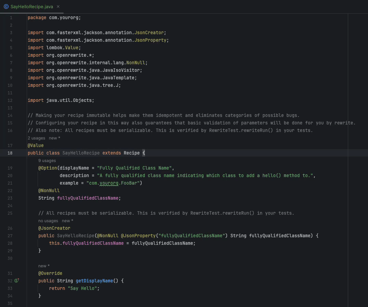Click the 'java.util.Objects' import line

tap(61, 100)
